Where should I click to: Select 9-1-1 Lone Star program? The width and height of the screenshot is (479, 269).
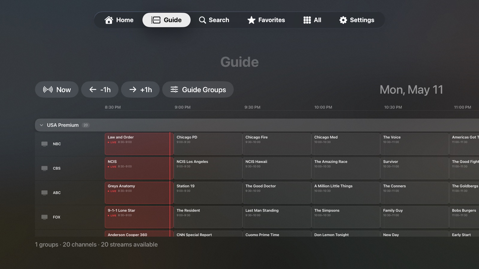coord(139,217)
